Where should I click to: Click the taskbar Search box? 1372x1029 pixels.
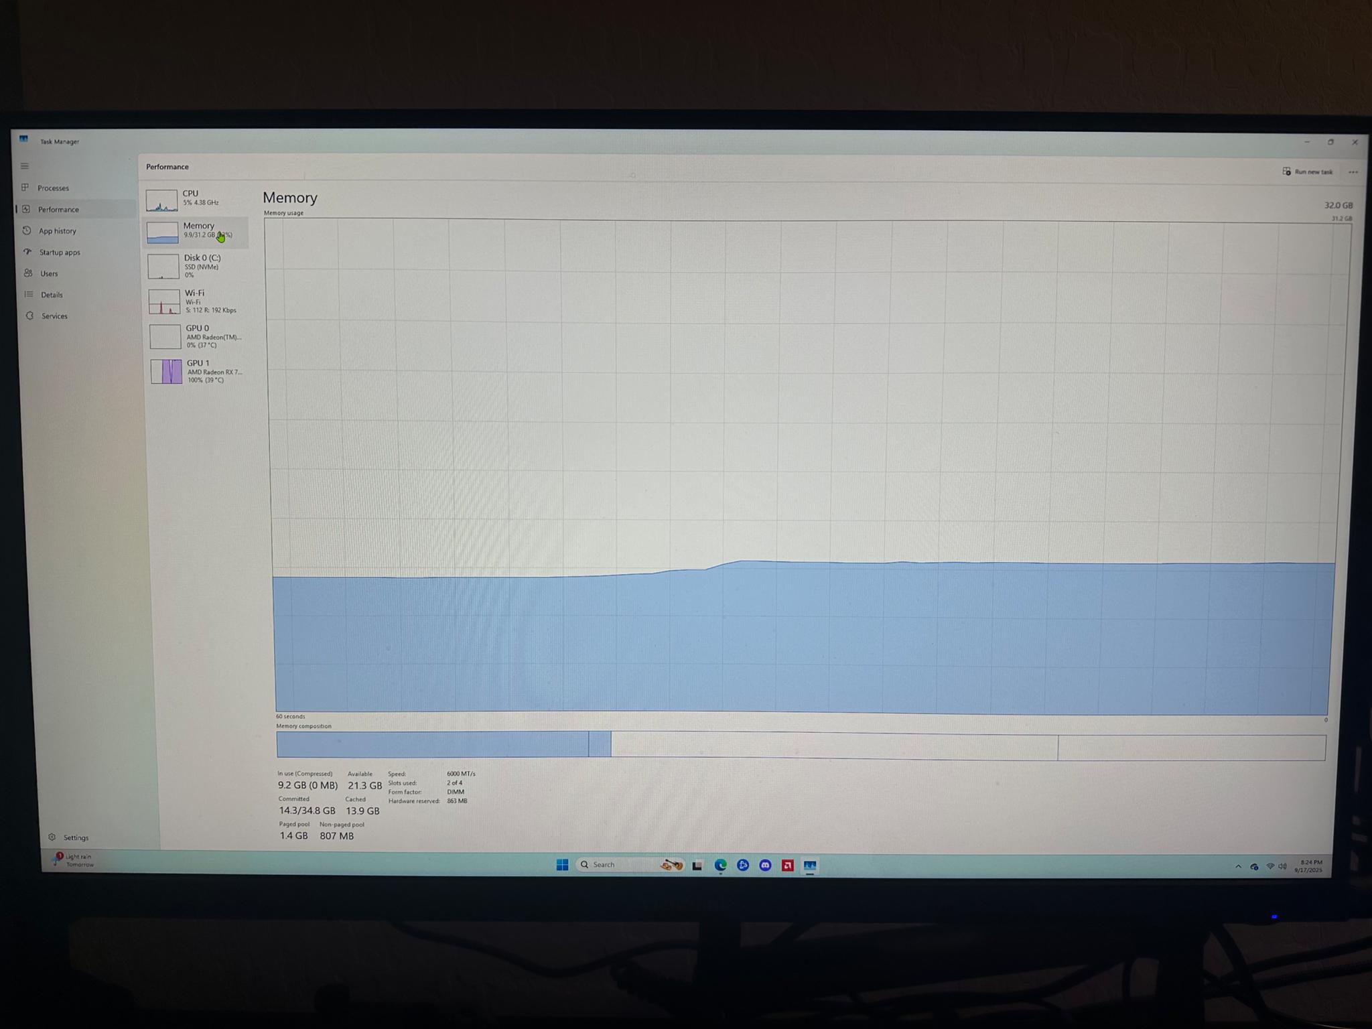click(x=630, y=865)
